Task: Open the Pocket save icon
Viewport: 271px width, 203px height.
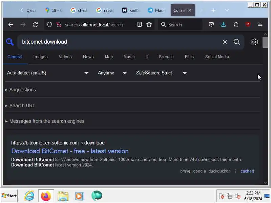Action: click(x=211, y=24)
